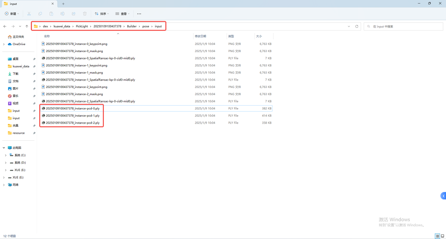Switch to details view layout icon
446x239 pixels.
point(437,236)
